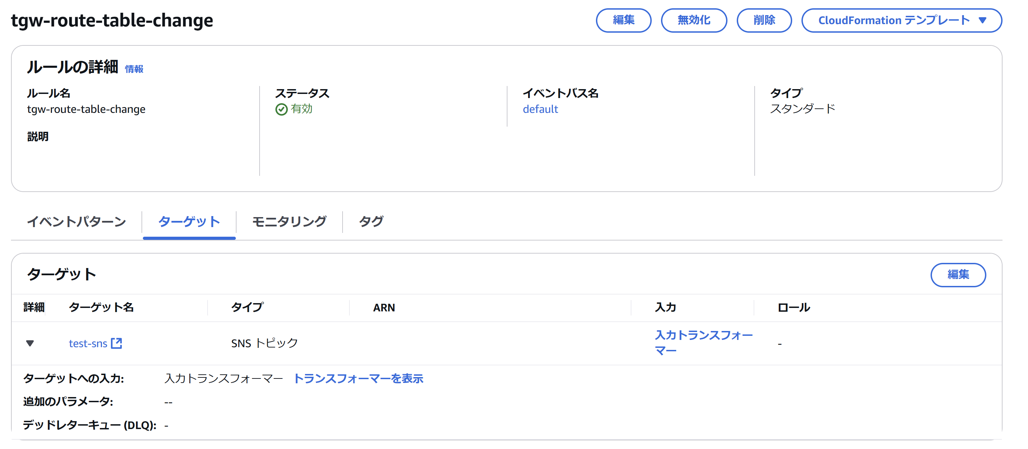
Task: Click 編集 in the ターゲット panel
Action: (958, 275)
